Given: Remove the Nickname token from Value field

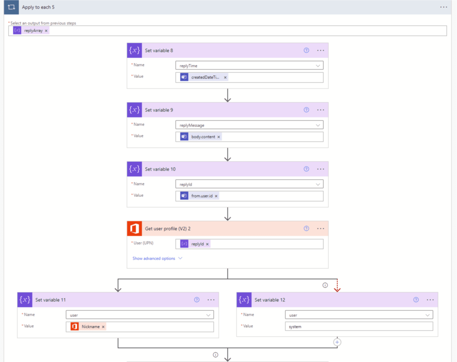Looking at the screenshot, I should click(x=103, y=327).
